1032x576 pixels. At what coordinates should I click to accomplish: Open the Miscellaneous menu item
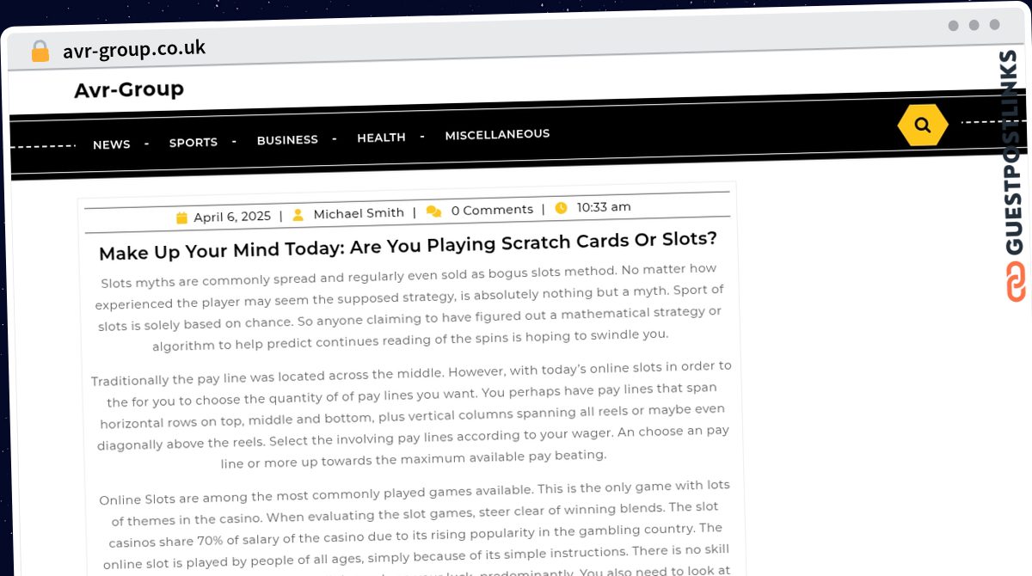497,134
